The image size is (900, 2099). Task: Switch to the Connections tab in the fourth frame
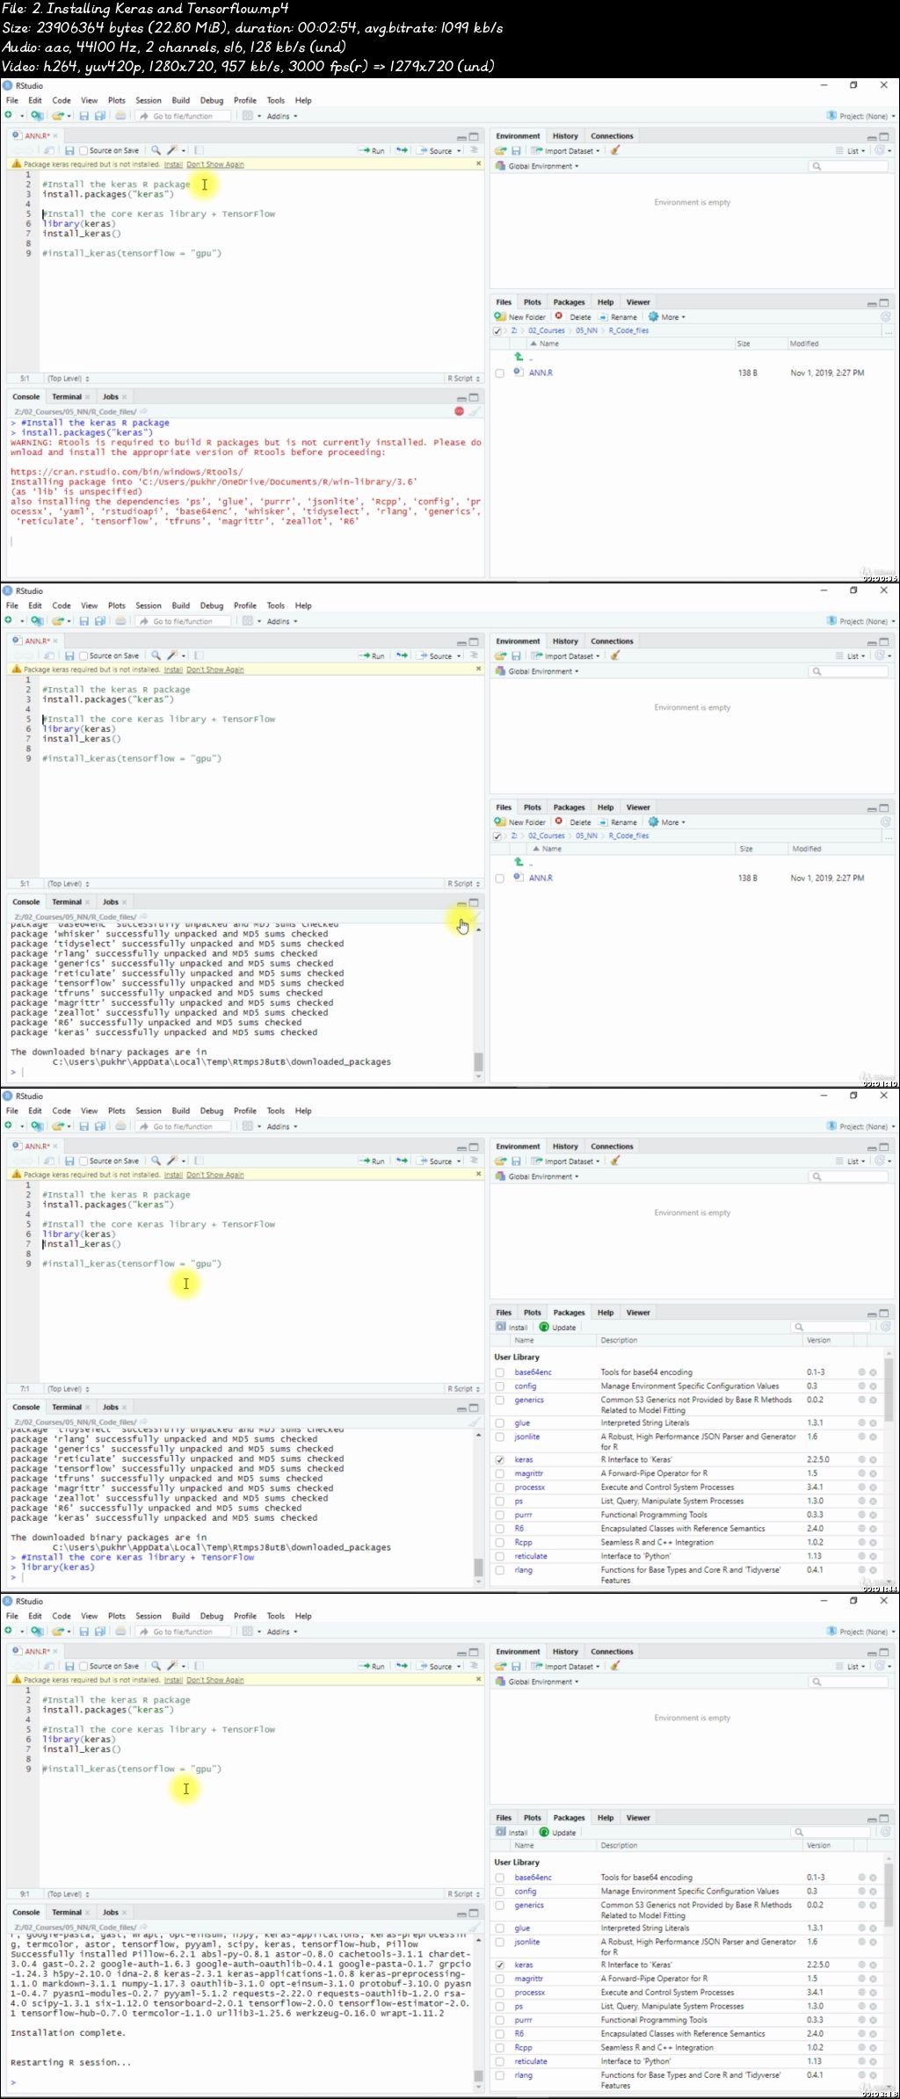(612, 1651)
